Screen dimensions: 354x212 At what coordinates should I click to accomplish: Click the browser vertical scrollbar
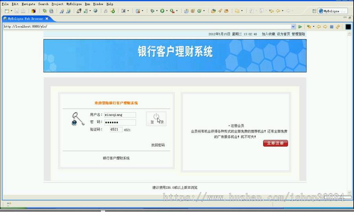point(349,113)
